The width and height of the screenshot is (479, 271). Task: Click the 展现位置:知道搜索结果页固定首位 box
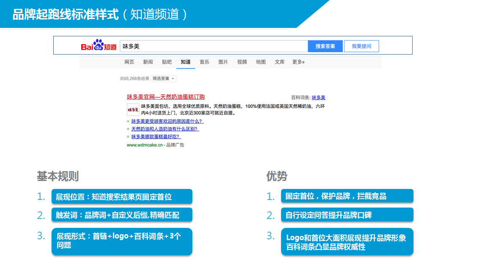[x=122, y=197]
